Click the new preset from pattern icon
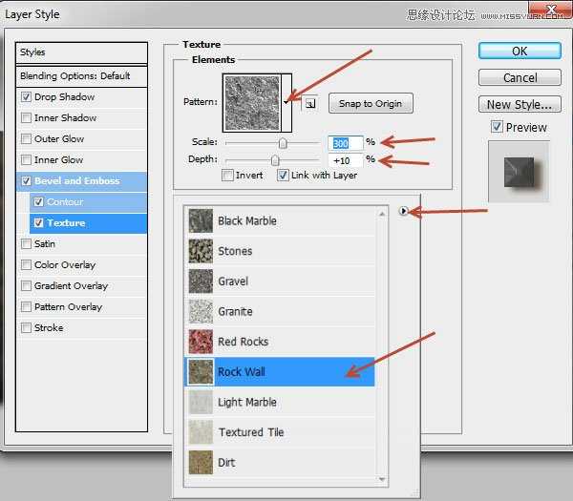 click(x=310, y=104)
